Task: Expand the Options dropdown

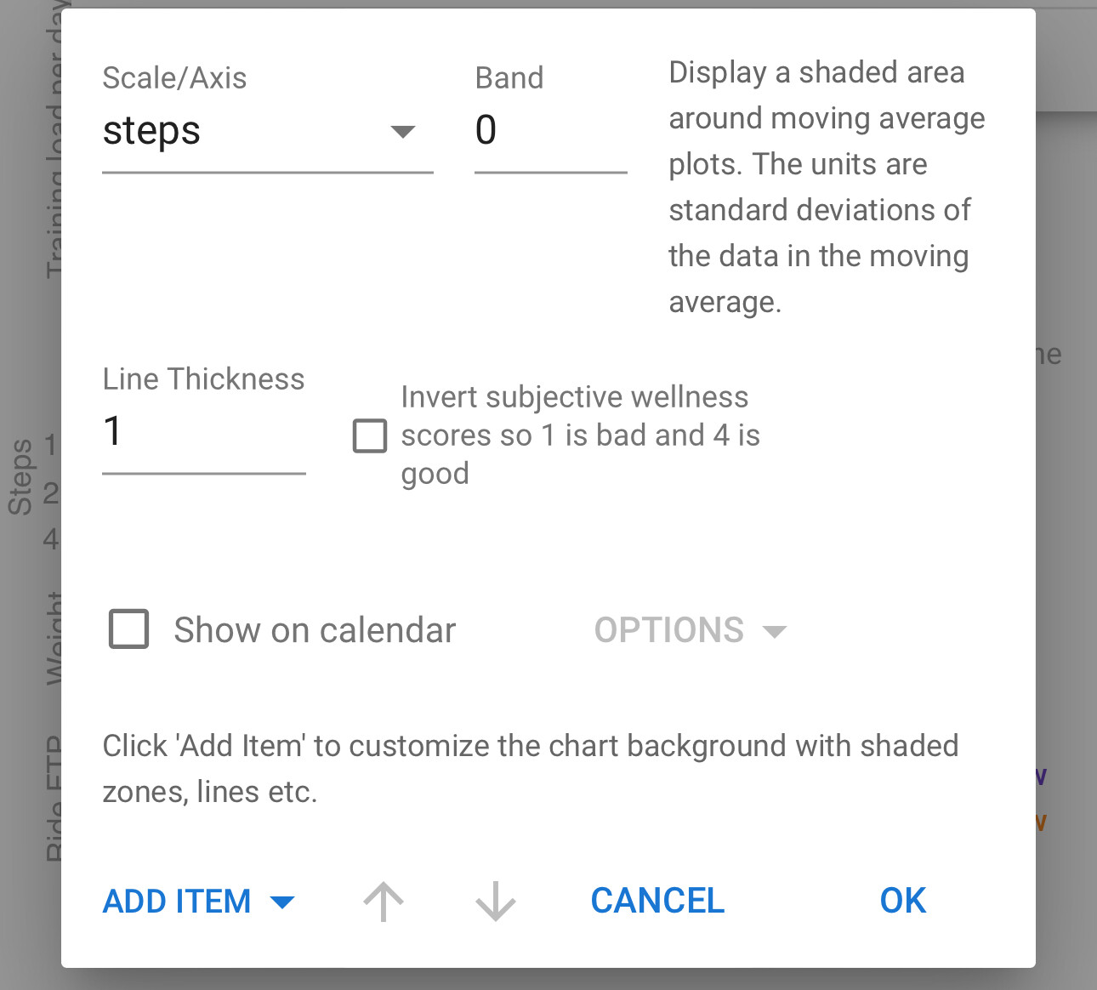Action: pos(691,630)
